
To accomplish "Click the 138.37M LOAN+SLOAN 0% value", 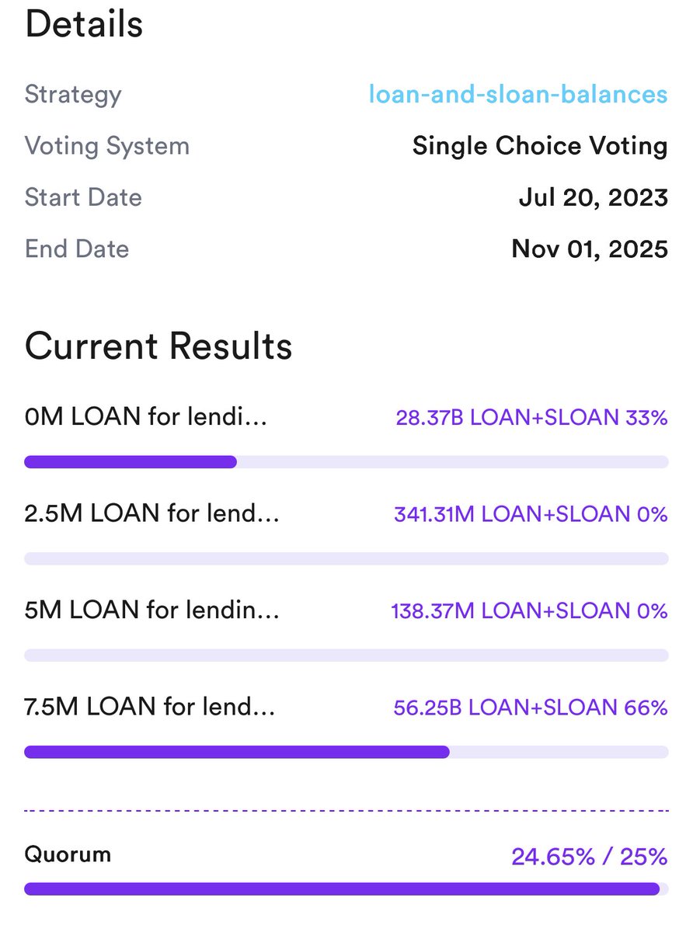I will tap(529, 610).
